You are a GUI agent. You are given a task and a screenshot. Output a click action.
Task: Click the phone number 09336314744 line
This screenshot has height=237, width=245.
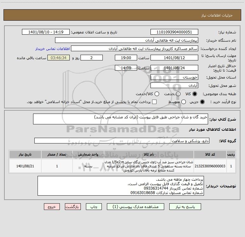point(173,188)
